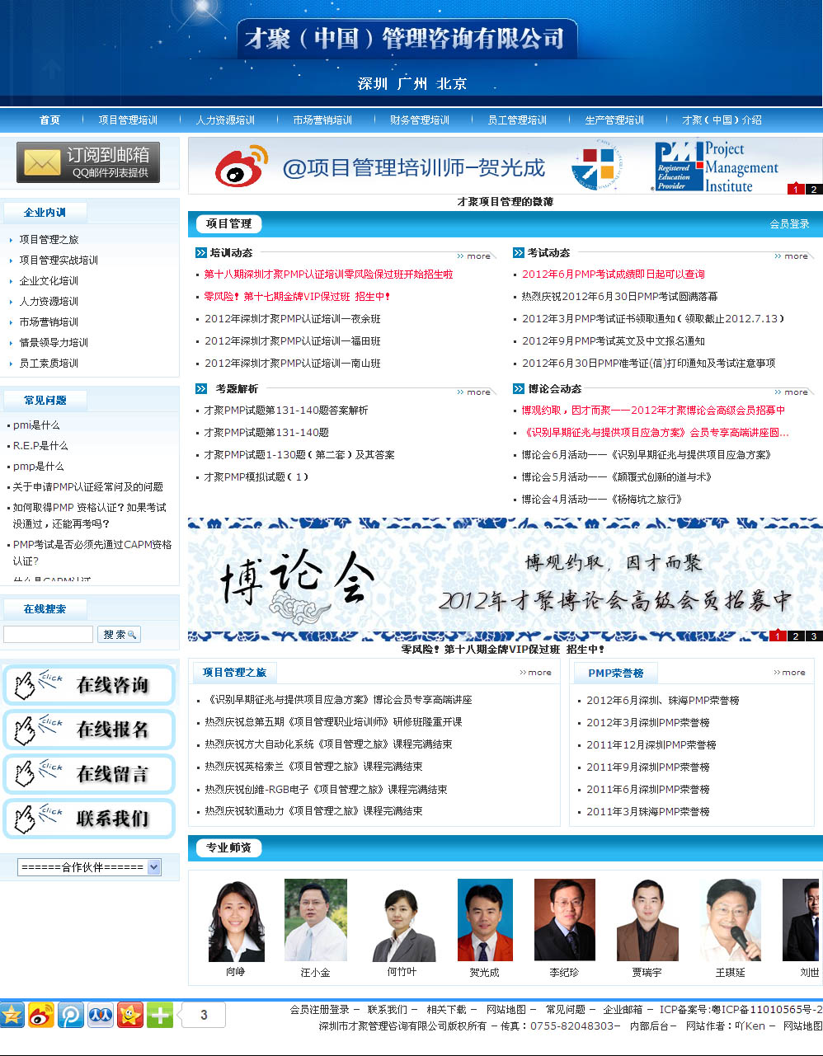Open 项目管理实战培训 in the sidebar

tap(59, 260)
